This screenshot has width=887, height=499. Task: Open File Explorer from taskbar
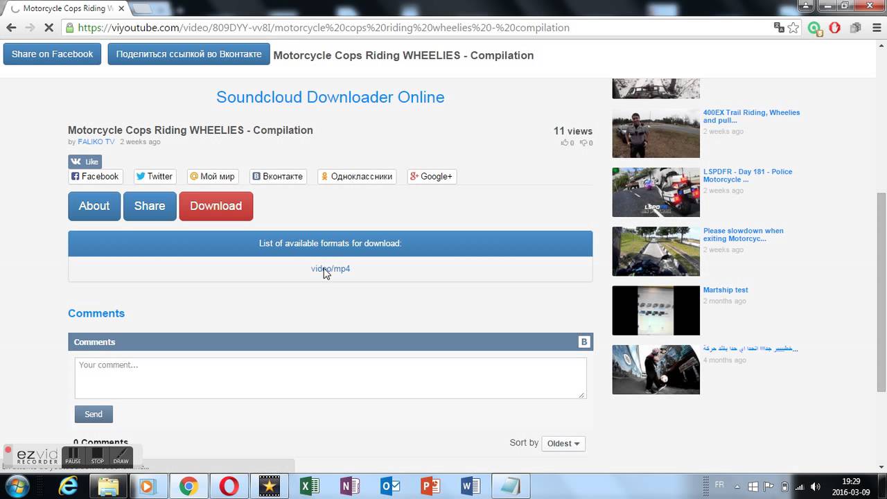[108, 487]
